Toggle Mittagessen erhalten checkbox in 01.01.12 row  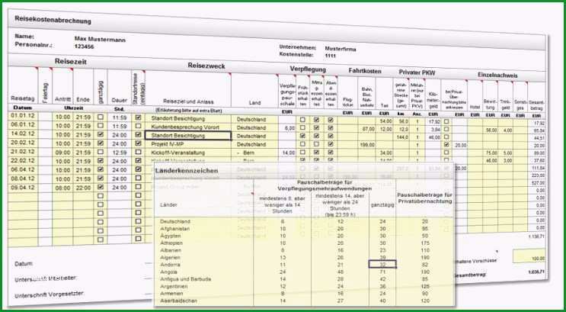(316, 120)
